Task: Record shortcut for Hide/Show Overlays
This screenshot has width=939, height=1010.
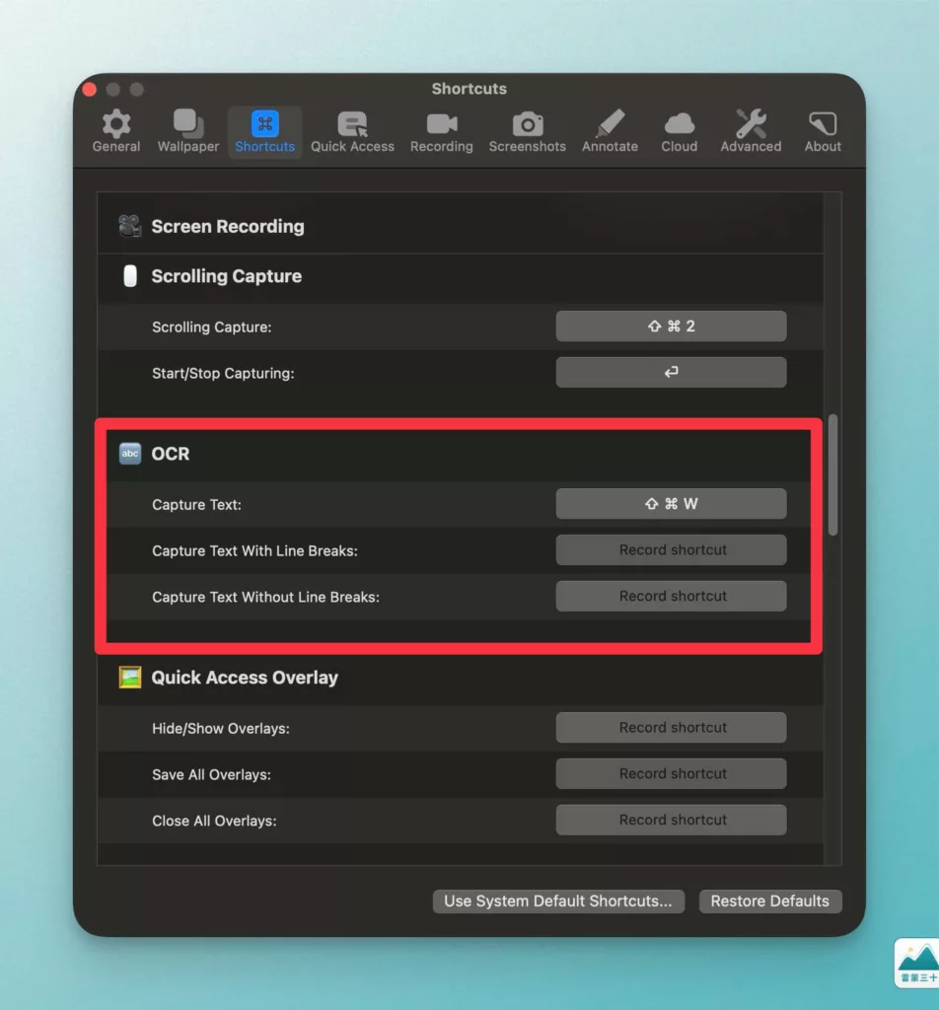Action: pyautogui.click(x=671, y=728)
